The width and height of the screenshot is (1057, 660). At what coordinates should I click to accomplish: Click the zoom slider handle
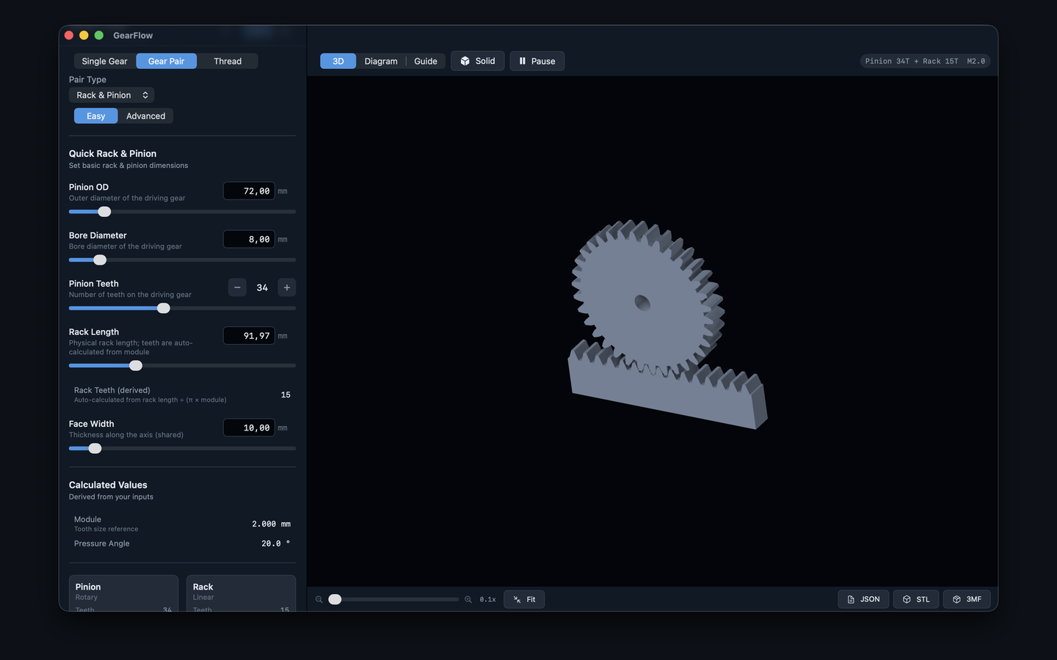click(335, 600)
